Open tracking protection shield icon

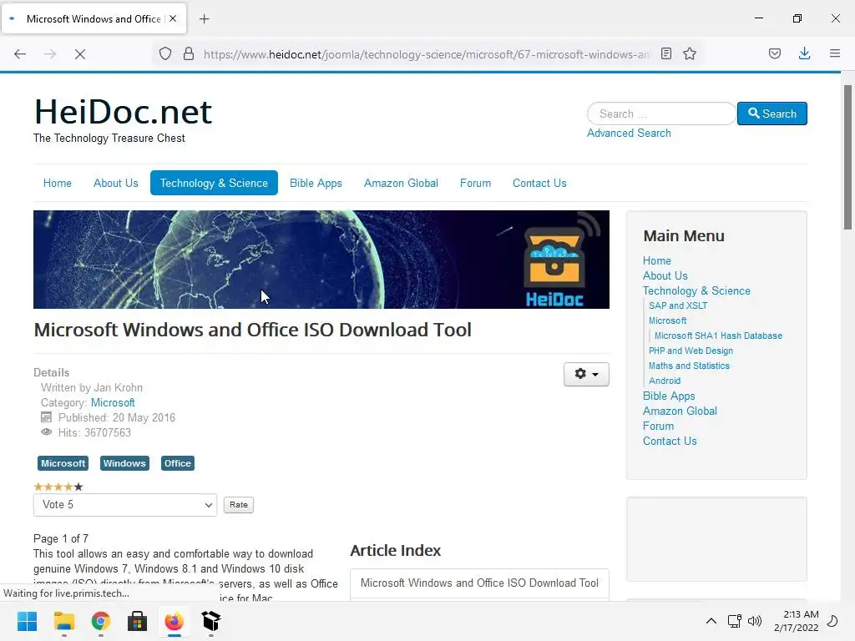[x=165, y=54]
